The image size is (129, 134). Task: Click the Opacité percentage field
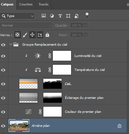[77, 26]
